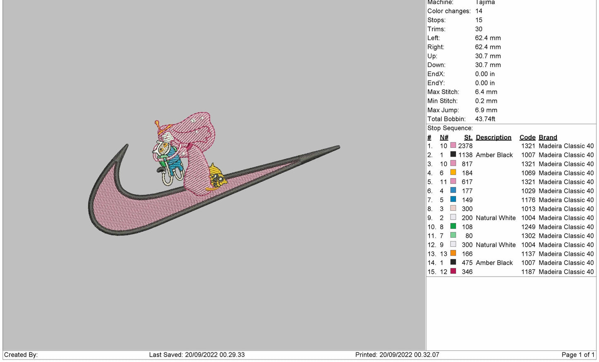
Task: Click the N# column header
Action: [444, 137]
